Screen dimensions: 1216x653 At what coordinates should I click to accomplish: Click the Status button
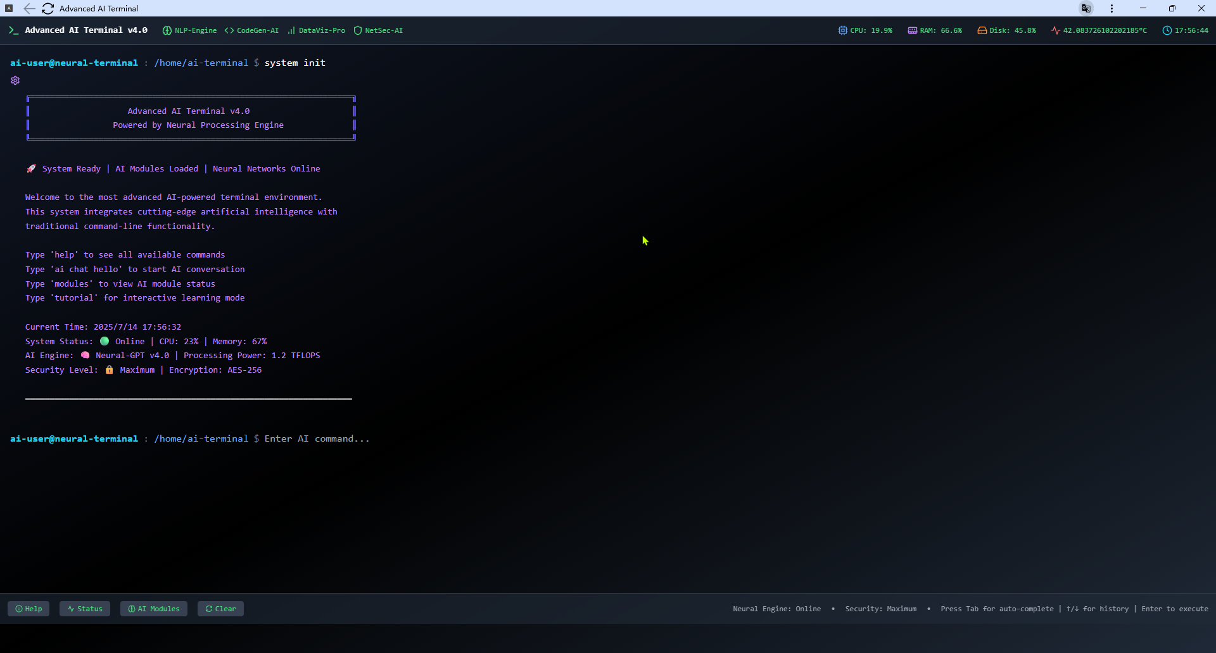coord(84,608)
